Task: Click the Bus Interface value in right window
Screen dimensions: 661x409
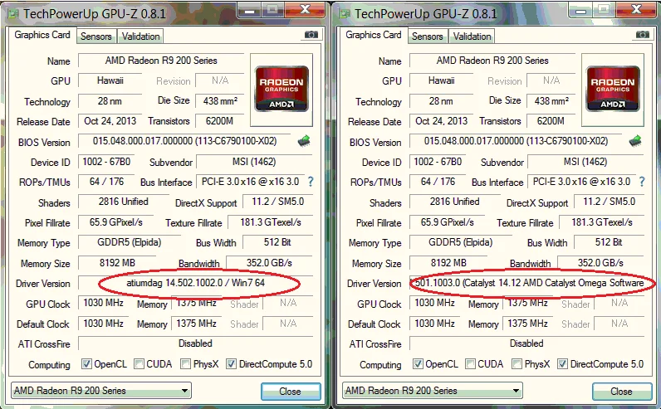Action: (x=582, y=182)
